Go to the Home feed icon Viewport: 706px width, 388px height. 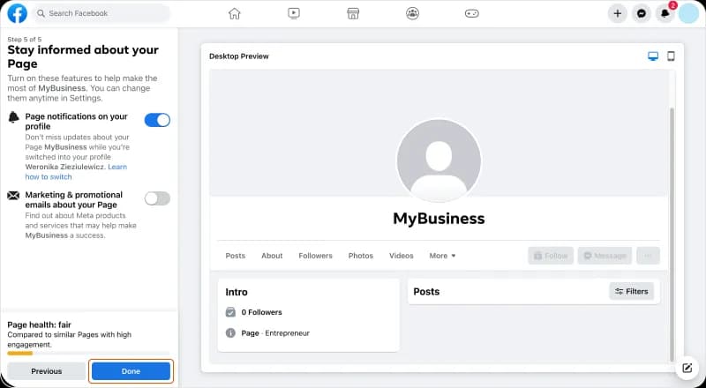pos(234,13)
